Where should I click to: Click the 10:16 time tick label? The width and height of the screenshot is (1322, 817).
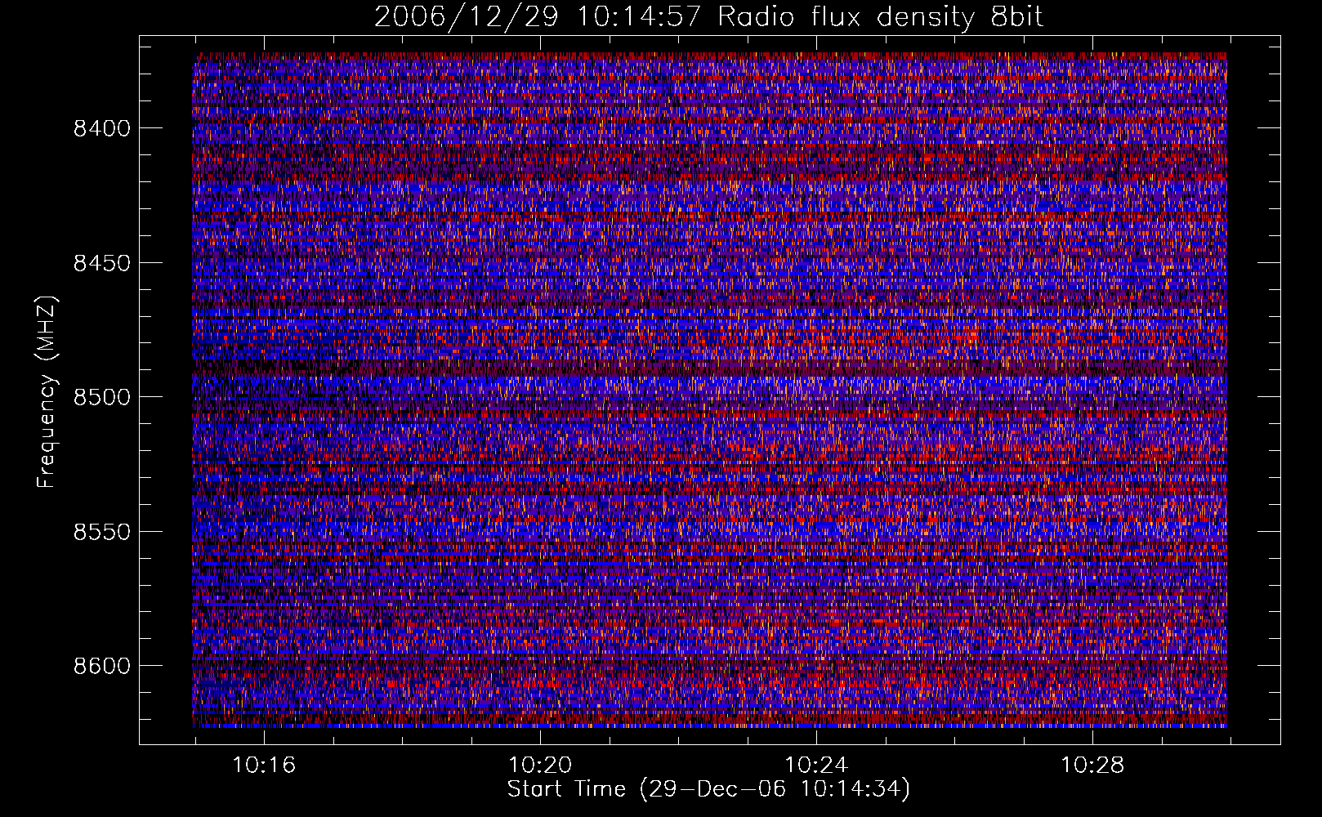click(x=264, y=766)
